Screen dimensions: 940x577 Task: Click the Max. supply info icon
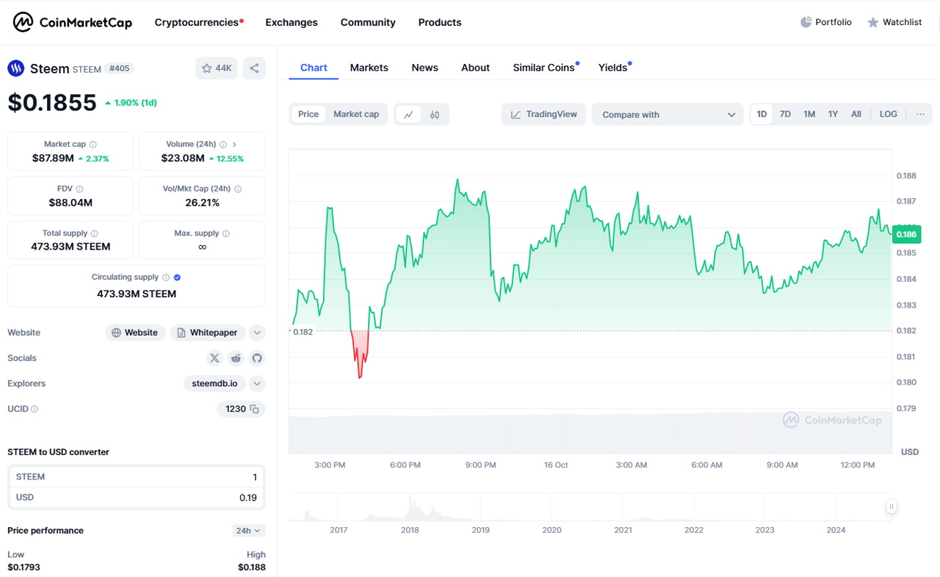(226, 233)
